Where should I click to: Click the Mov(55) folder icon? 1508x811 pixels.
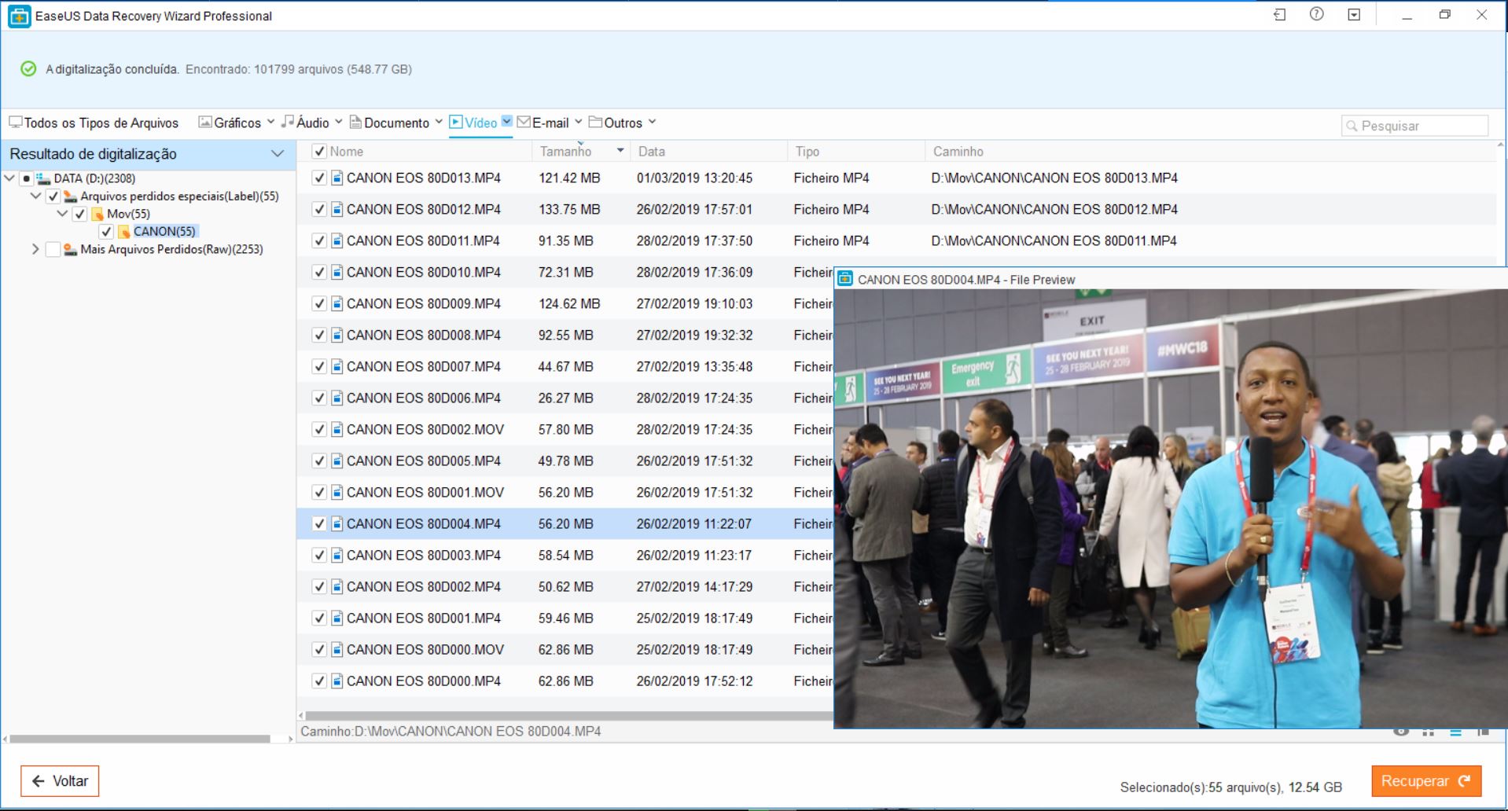[x=97, y=214]
